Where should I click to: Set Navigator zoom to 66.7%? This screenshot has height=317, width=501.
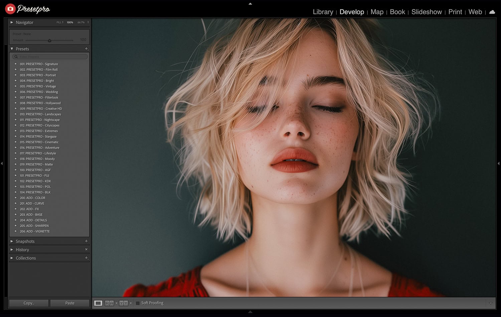81,22
